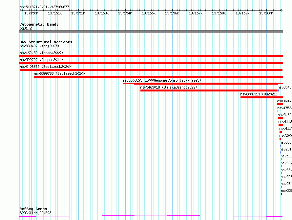Select the DGV Structural Variants track title
The width and height of the screenshot is (292, 220).
click(46, 42)
